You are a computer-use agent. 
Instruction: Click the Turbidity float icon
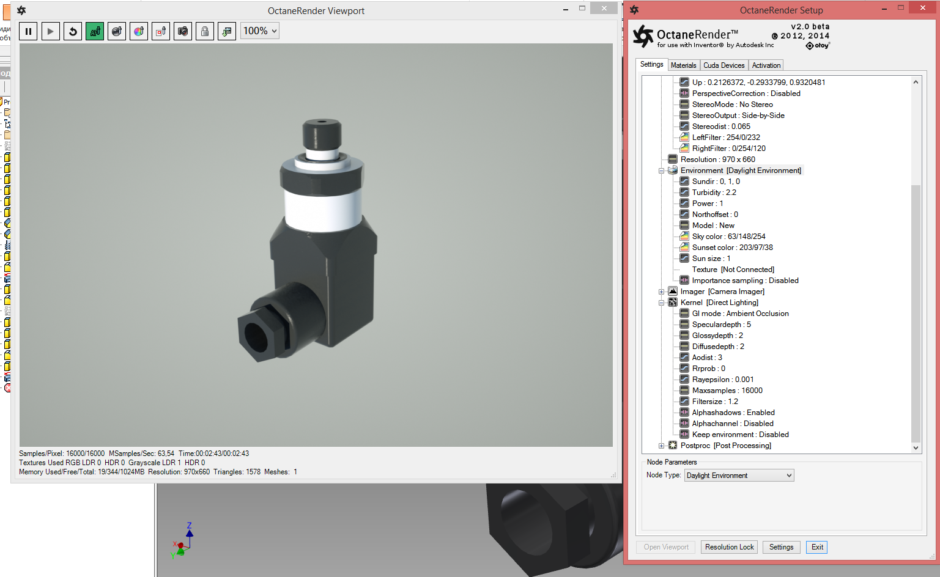[x=684, y=192]
